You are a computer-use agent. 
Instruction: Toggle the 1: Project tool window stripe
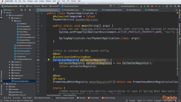click(1, 14)
